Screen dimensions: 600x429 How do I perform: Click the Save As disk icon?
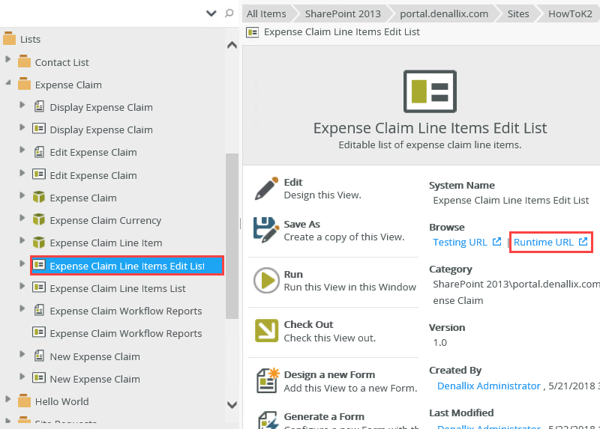(266, 230)
